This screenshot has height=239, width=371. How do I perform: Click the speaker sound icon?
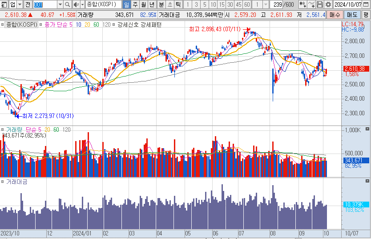(76, 4)
